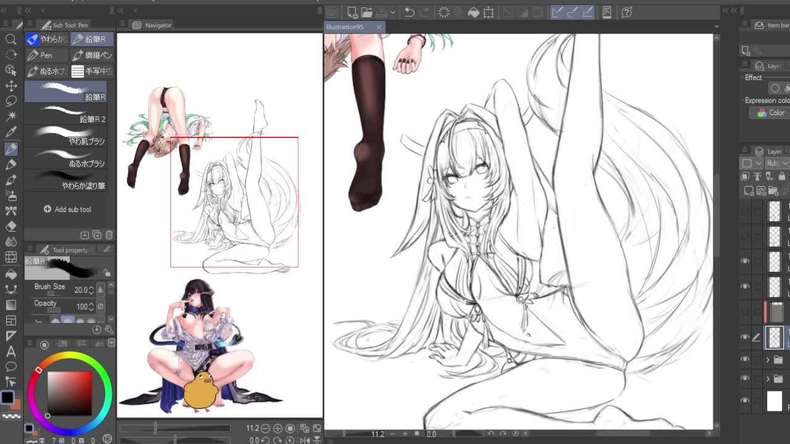Create a new canvas from the command bar

click(352, 12)
